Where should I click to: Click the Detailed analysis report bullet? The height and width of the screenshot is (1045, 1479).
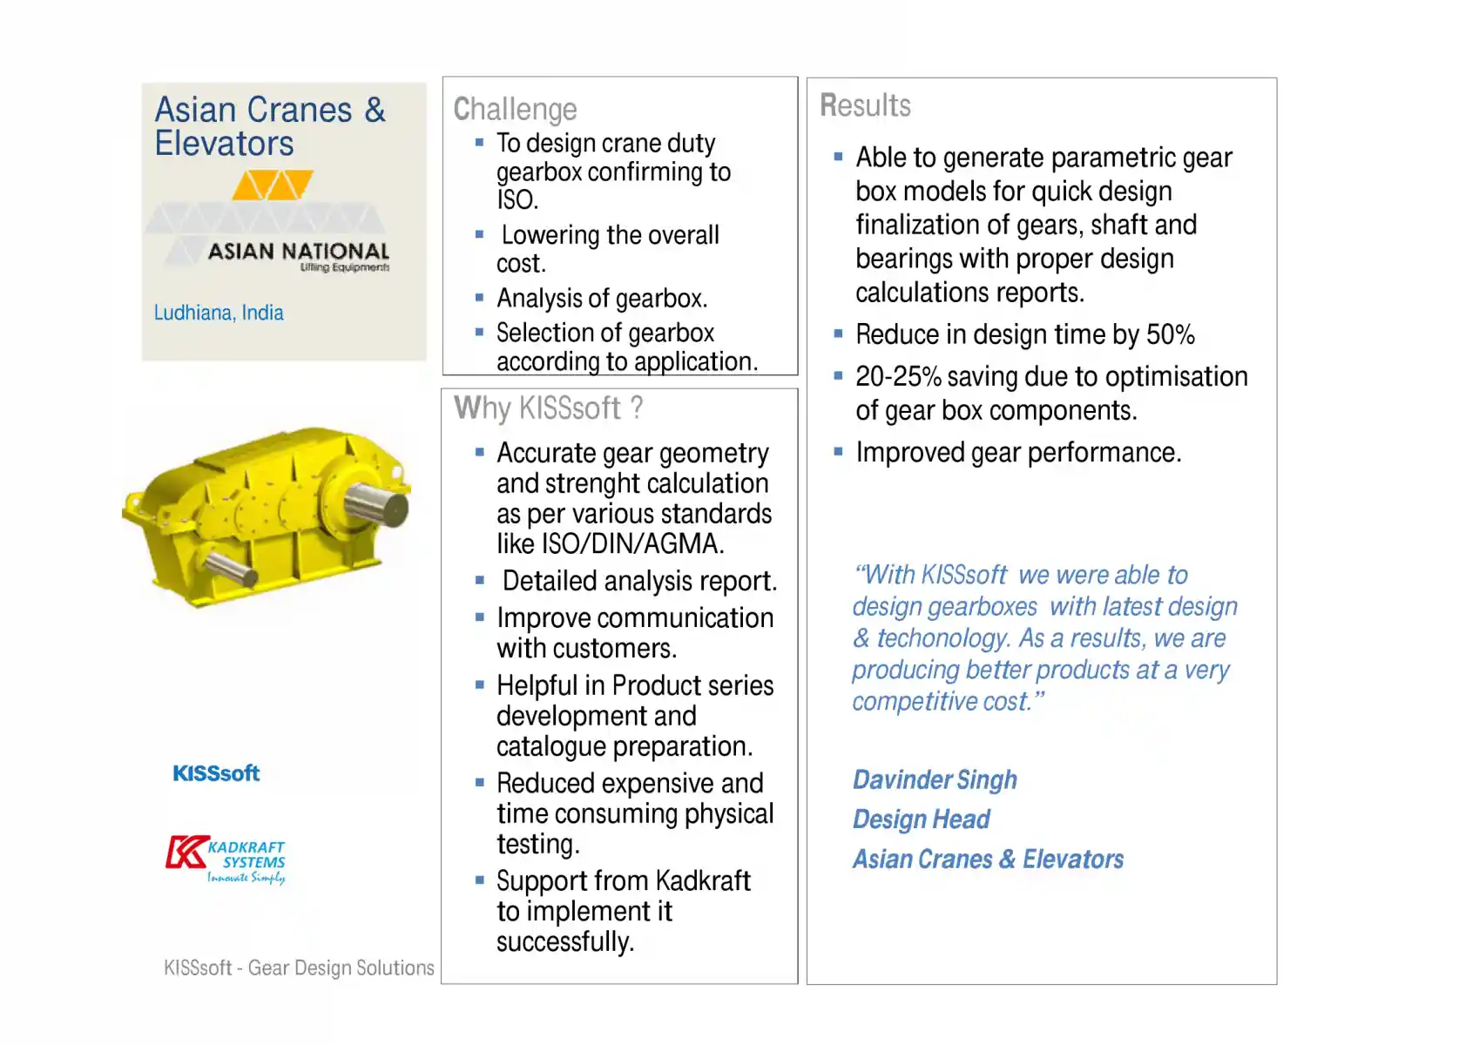(x=639, y=581)
